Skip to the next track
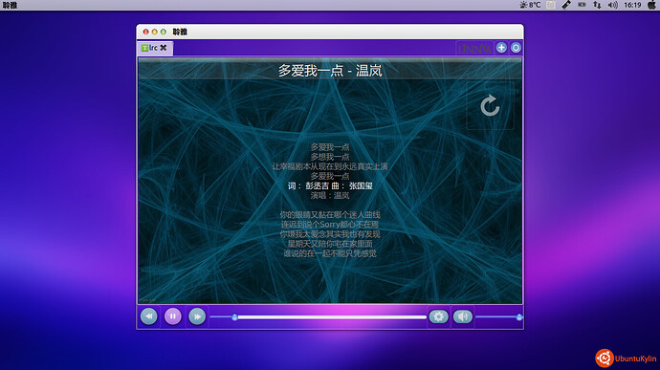This screenshot has height=370, width=660. click(x=197, y=316)
